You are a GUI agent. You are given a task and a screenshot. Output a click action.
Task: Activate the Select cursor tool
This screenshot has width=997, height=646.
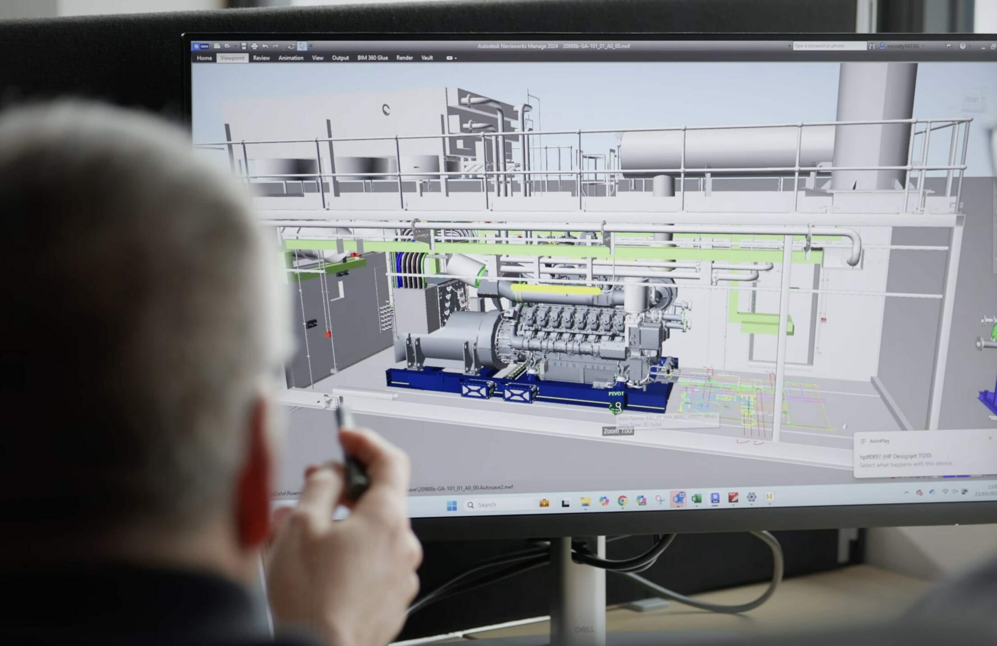(x=302, y=46)
